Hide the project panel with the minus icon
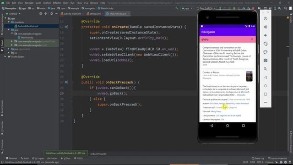 pos(56,14)
